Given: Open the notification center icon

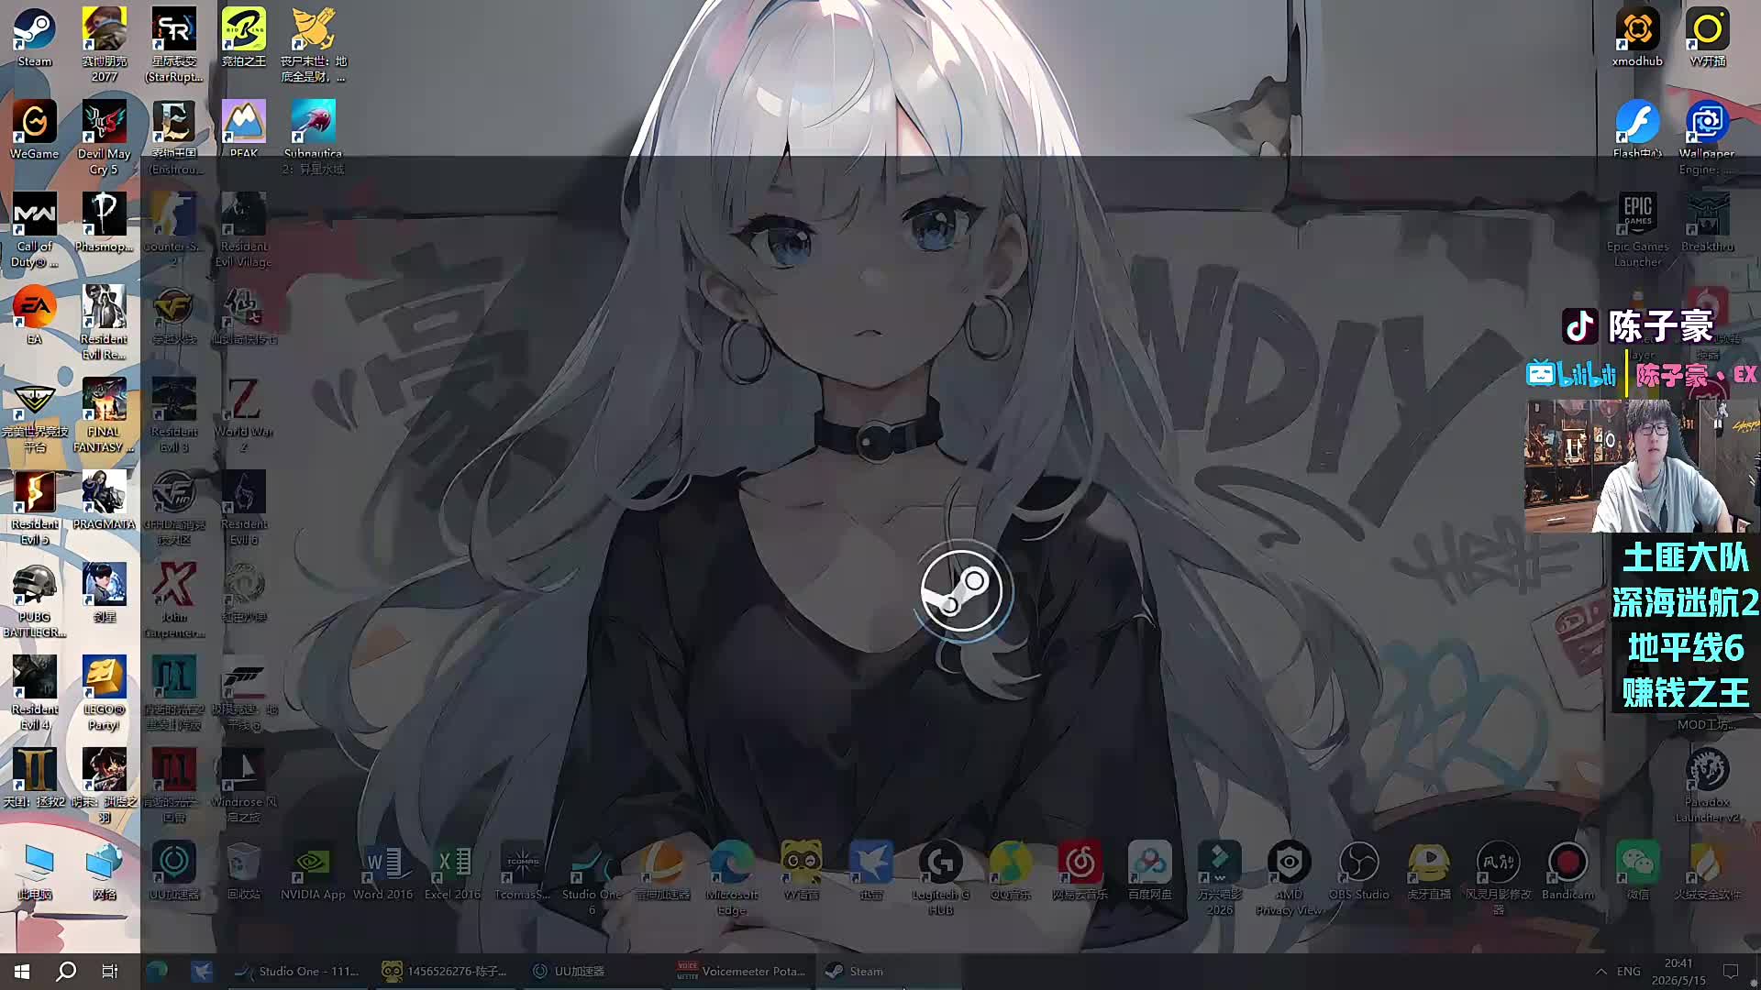Looking at the screenshot, I should pyautogui.click(x=1731, y=971).
